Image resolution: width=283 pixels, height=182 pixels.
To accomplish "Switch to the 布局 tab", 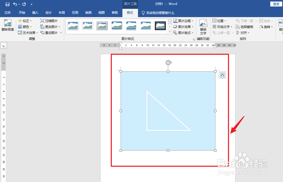I will tap(62, 13).
